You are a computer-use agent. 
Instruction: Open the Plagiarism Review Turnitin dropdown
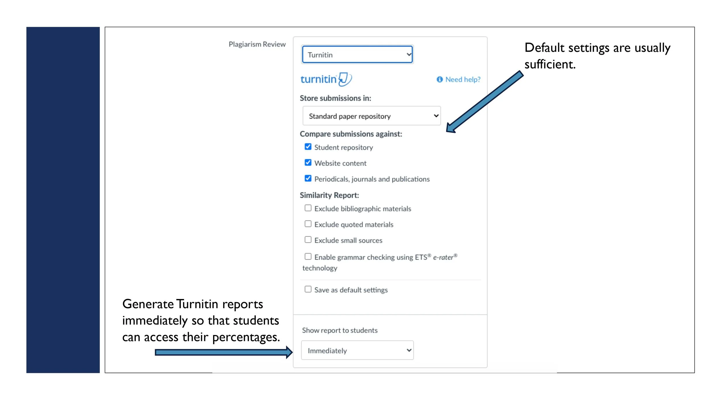pos(357,54)
